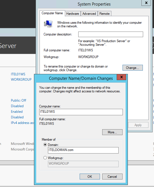This screenshot has height=187, width=154.
Task: Select the Domain radio button
Action: 45,145
